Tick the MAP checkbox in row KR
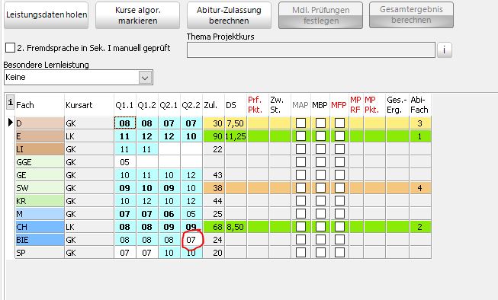The width and height of the screenshot is (498, 300). tap(300, 201)
